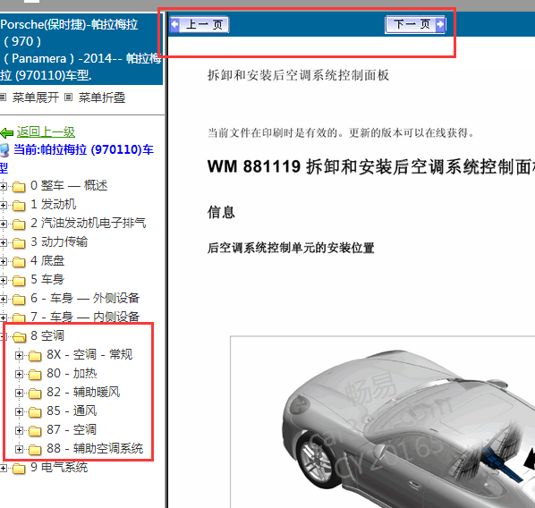535x508 pixels.
Task: Select tree item 85 - 通风
Action: point(72,411)
